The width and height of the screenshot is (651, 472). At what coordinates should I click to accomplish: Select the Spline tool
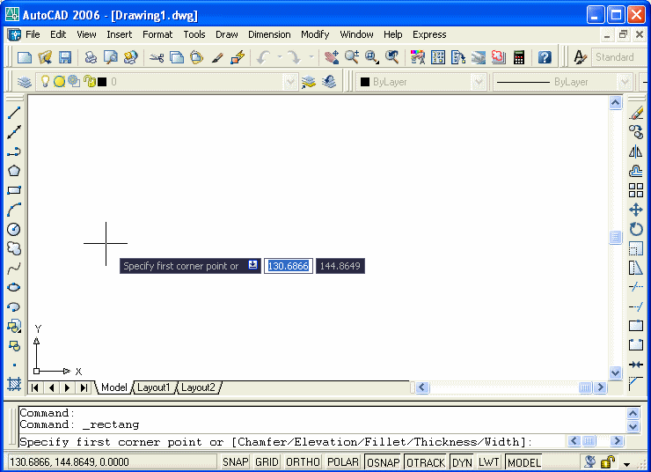click(14, 268)
